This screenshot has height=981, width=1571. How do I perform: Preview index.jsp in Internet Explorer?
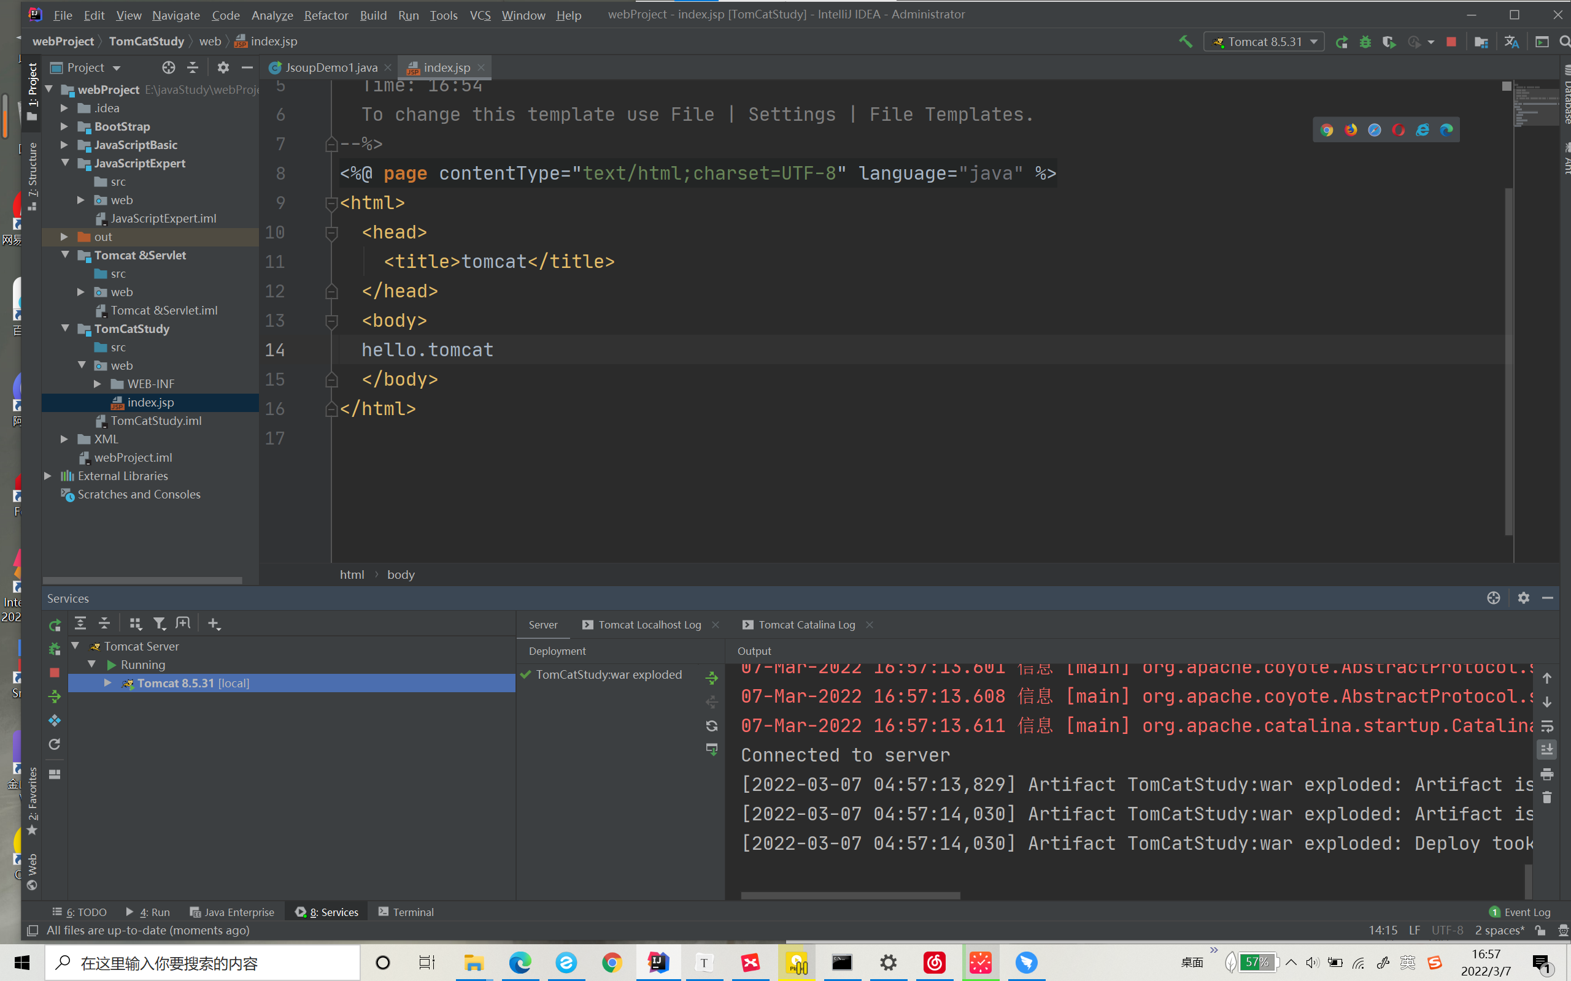[1422, 130]
